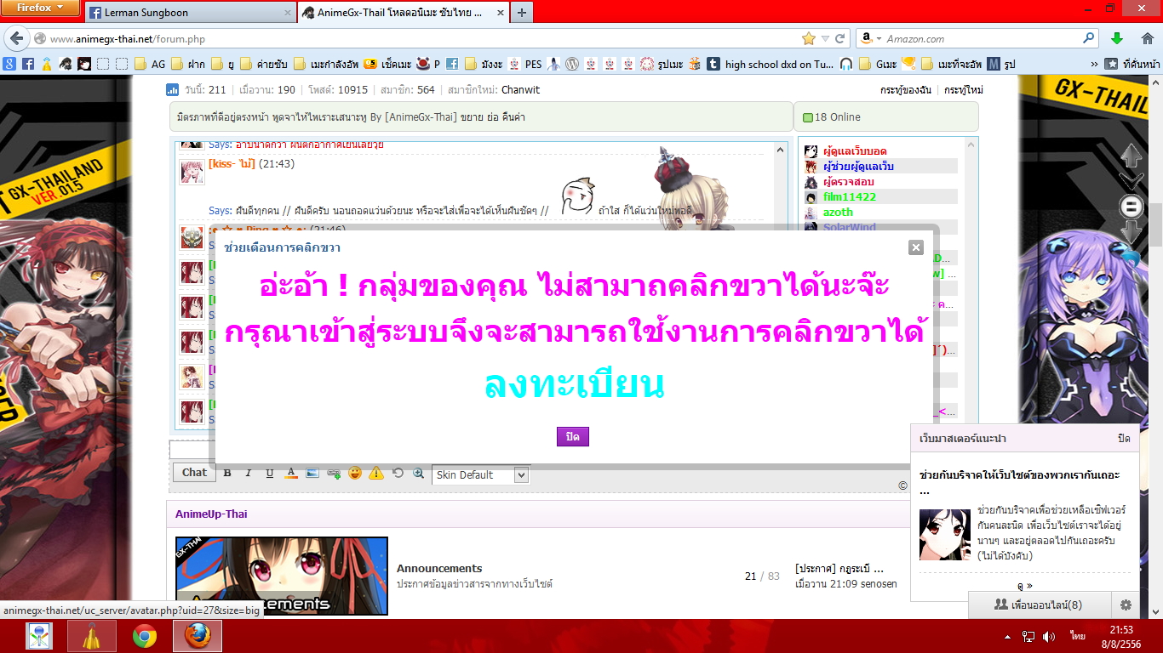
Task: Click the chat refresh arrow icon
Action: (398, 474)
